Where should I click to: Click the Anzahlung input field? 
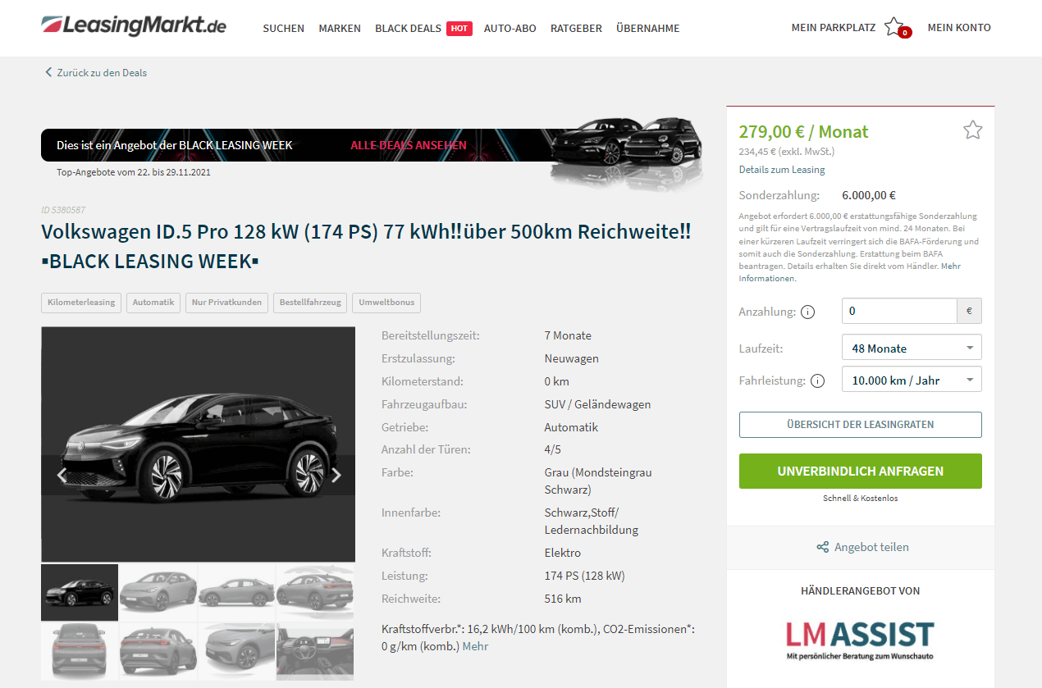tap(899, 311)
